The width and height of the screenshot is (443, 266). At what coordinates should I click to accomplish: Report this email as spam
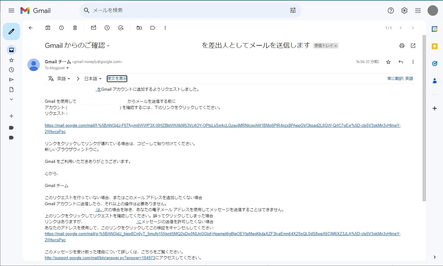pos(61,28)
